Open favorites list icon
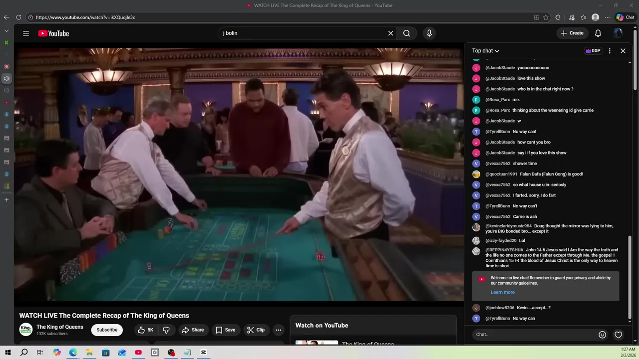 click(x=583, y=17)
